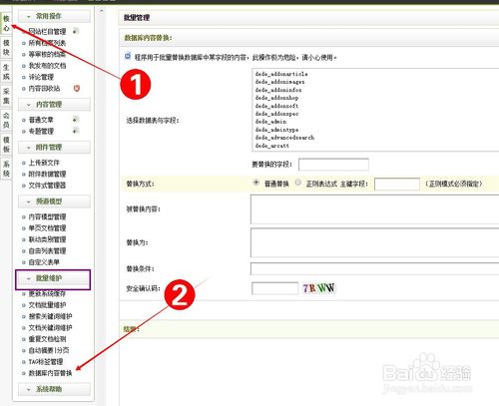The width and height of the screenshot is (499, 406).
Task: Click the collapse arrow above the sidebar
Action: coord(101,11)
